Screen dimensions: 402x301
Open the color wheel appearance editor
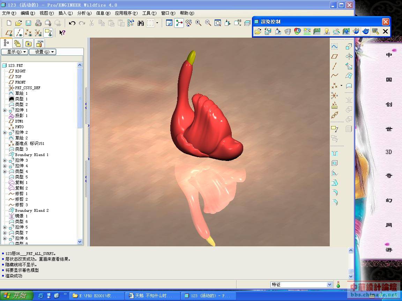297,31
